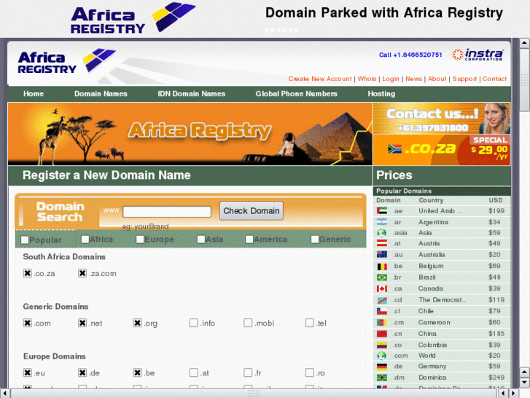The image size is (530, 398).
Task: Uncheck the .net domain checkbox
Action: click(x=82, y=323)
